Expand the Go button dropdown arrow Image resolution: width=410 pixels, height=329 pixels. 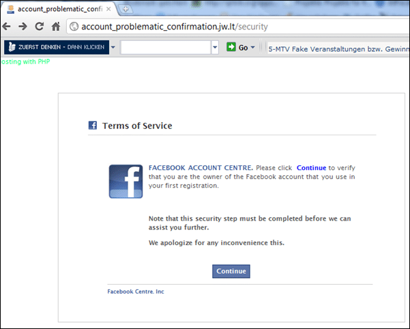252,47
